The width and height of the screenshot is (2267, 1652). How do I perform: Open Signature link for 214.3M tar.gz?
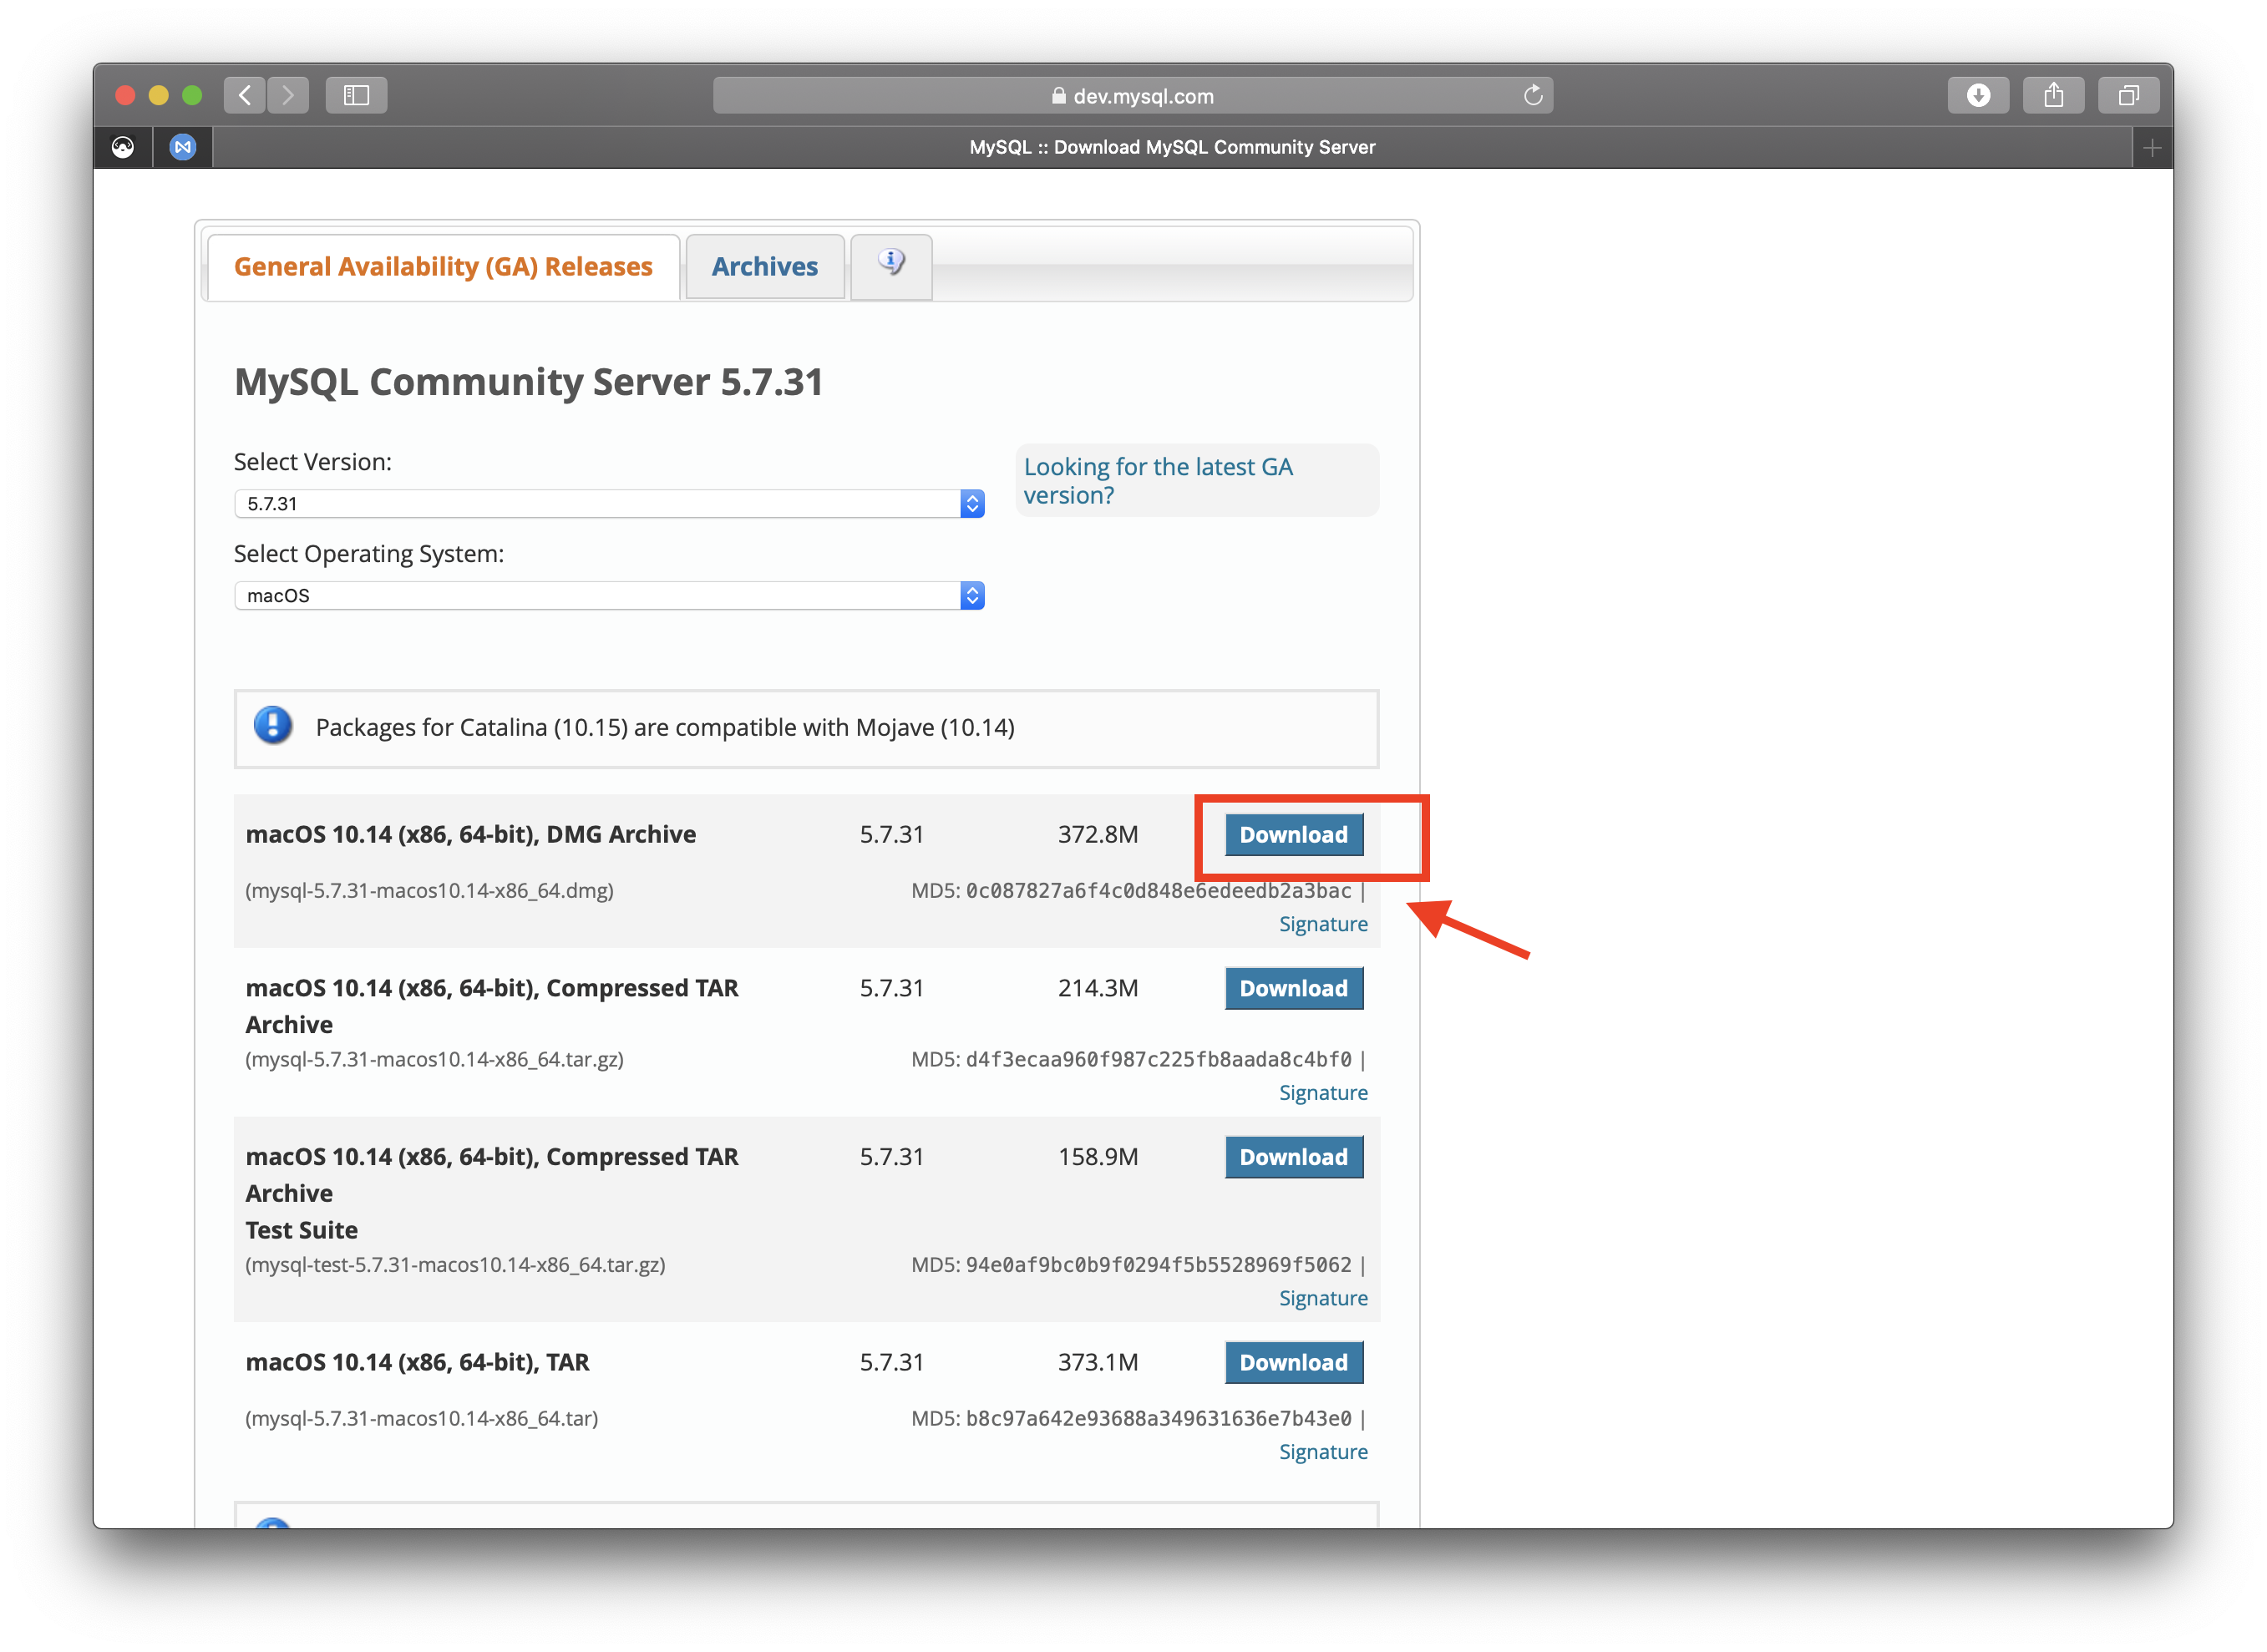[x=1323, y=1093]
